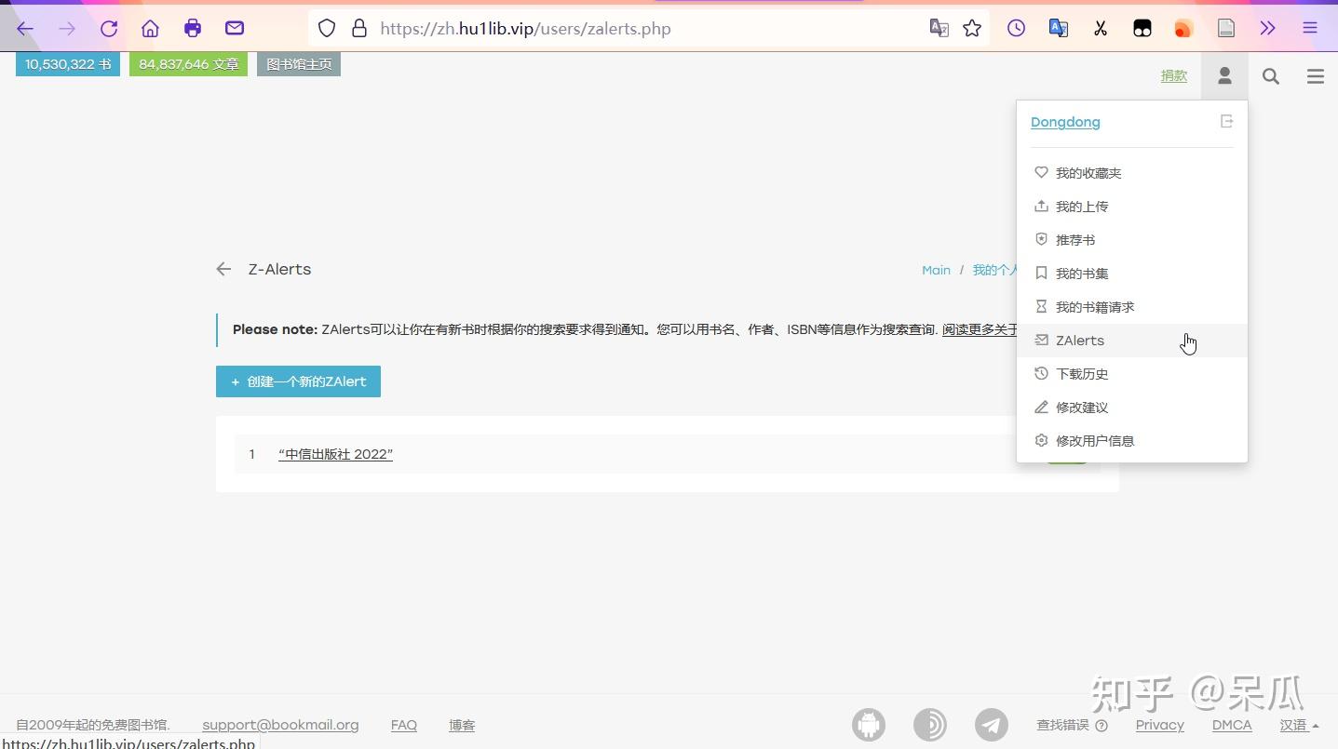The height and width of the screenshot is (749, 1338).
Task: Open the site hamburger menu
Action: point(1315,75)
